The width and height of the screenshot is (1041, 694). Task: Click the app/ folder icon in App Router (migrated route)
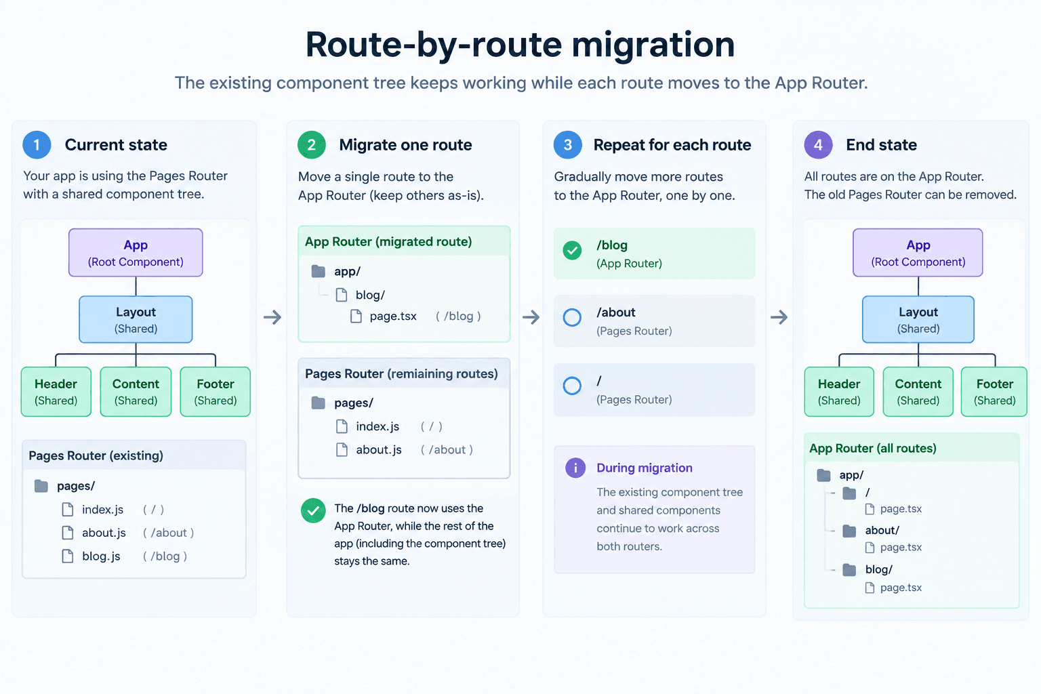coord(319,271)
